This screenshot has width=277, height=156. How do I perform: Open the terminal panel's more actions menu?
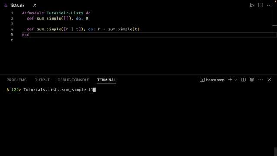click(x=261, y=80)
